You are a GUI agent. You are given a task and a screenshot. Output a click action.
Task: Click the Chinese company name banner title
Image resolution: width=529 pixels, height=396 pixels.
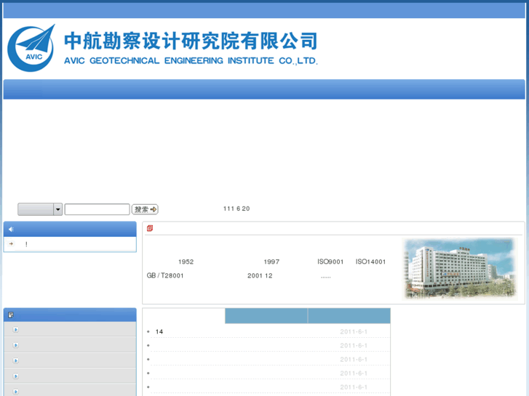click(x=191, y=41)
